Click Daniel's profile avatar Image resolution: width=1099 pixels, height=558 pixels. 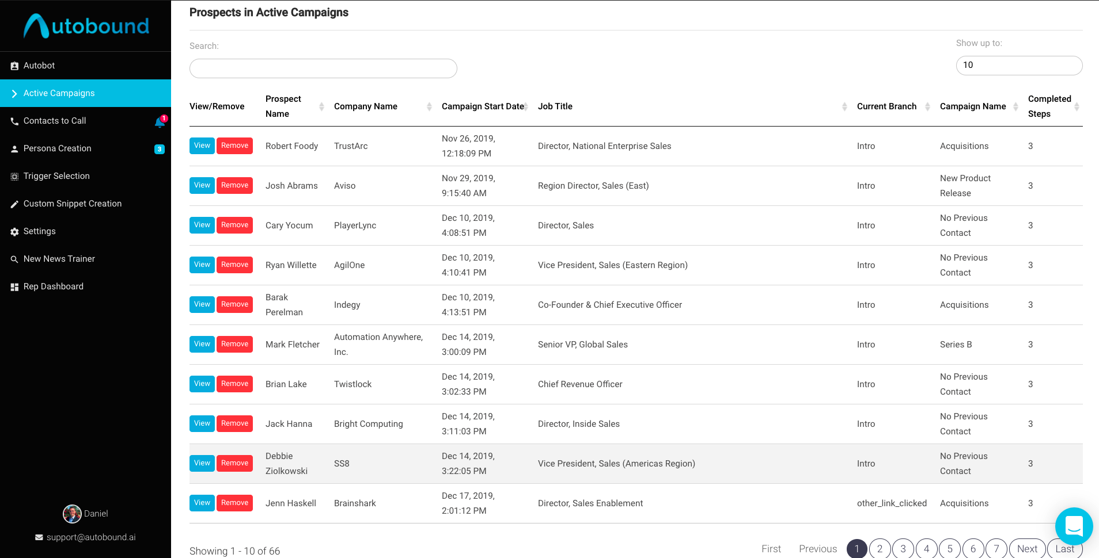(x=72, y=514)
